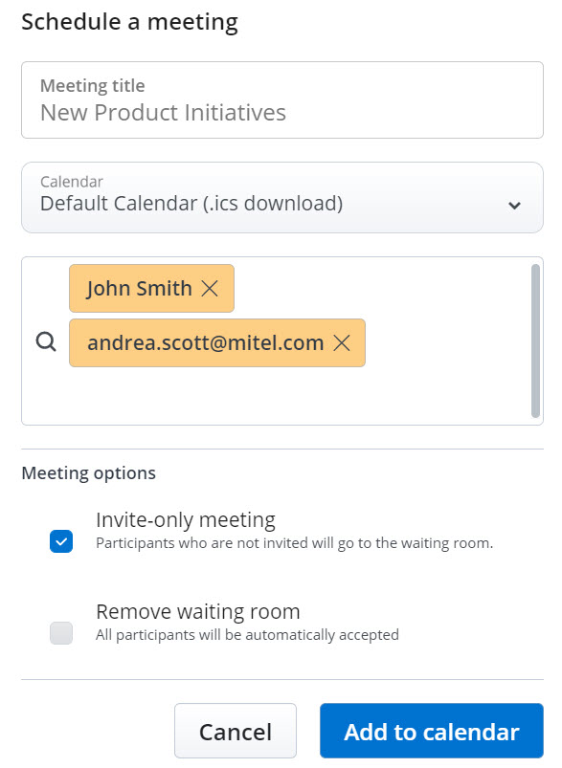Uncheck the Invite-only meeting checkbox
This screenshot has height=768, width=562.
tap(61, 541)
